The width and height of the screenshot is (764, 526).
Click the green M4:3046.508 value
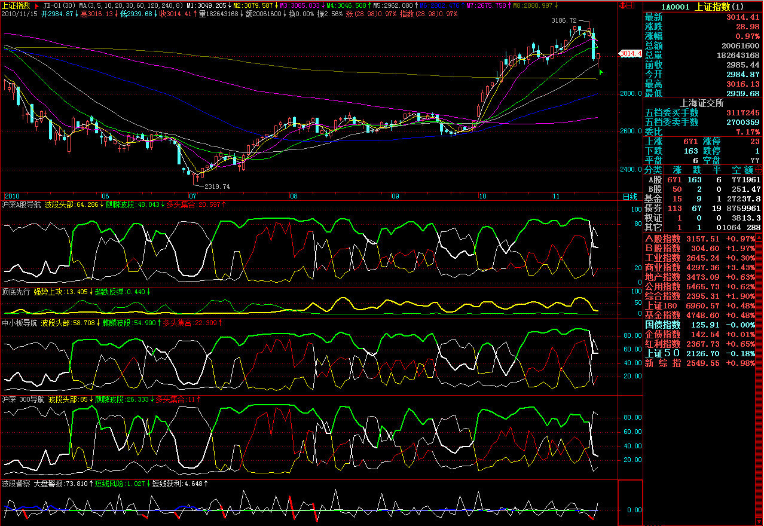pos(347,5)
